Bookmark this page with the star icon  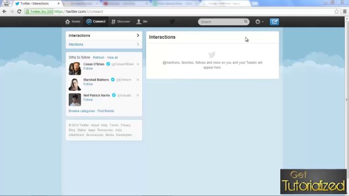pyautogui.click(x=336, y=11)
